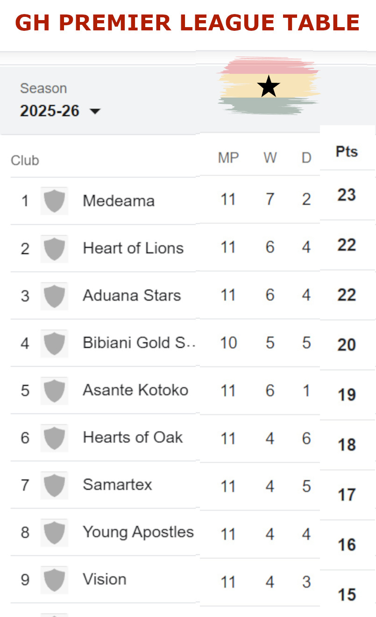Click Bibiani Gold Stars shield icon
The width and height of the screenshot is (376, 617).
click(x=54, y=343)
